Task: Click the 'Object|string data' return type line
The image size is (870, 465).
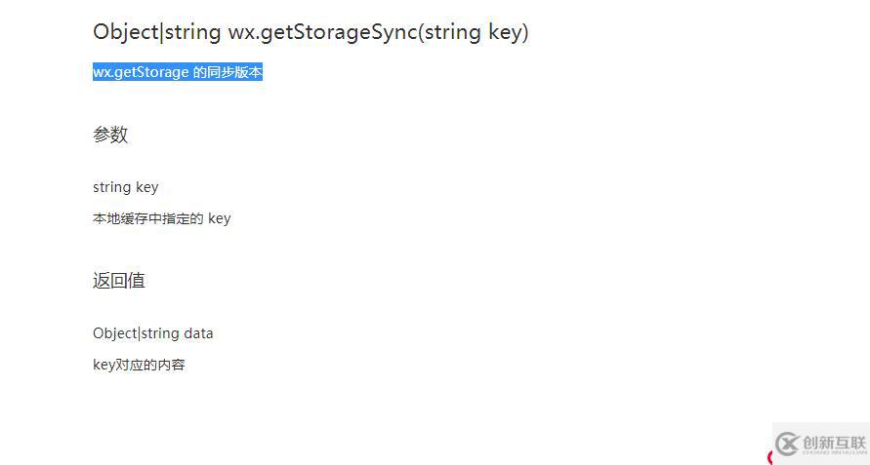Action: point(153,333)
